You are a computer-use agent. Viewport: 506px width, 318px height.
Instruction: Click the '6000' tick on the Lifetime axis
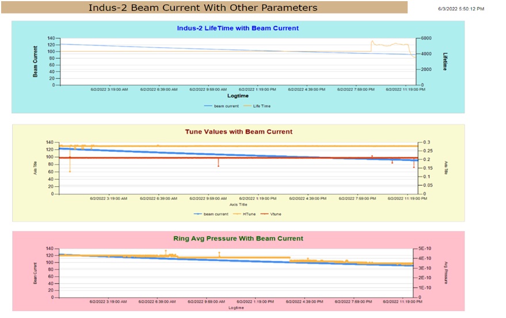tap(427, 38)
